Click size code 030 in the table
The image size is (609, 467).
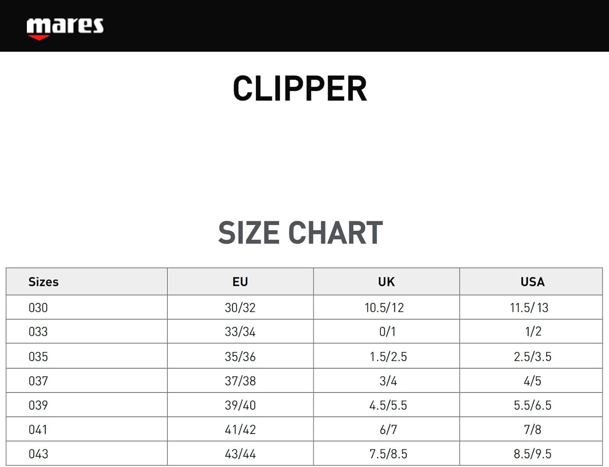click(x=38, y=308)
